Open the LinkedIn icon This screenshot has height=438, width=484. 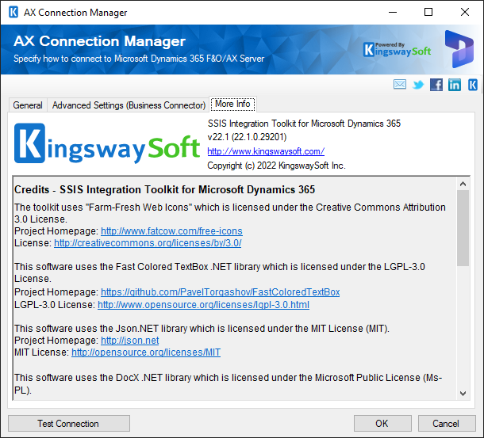pos(455,85)
